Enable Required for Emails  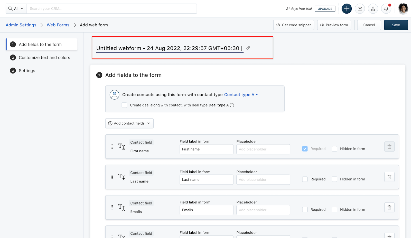(x=305, y=210)
